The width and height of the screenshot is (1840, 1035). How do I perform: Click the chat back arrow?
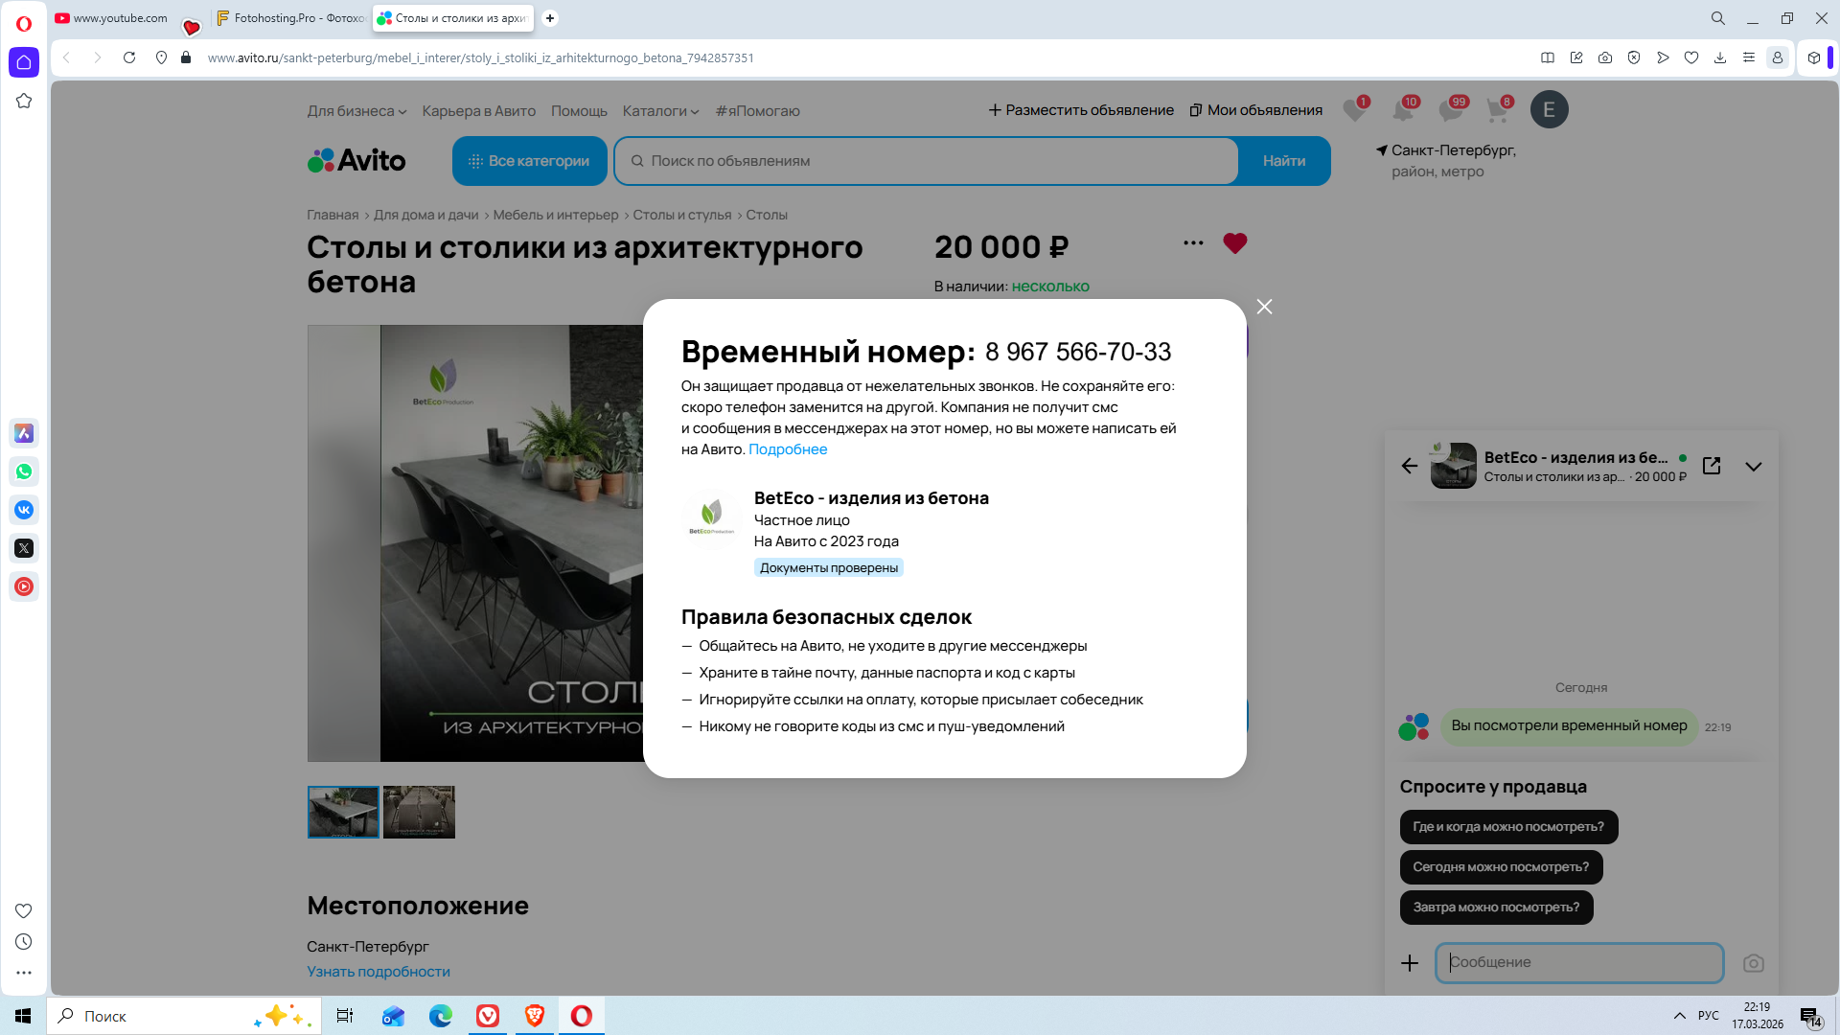pyautogui.click(x=1409, y=466)
